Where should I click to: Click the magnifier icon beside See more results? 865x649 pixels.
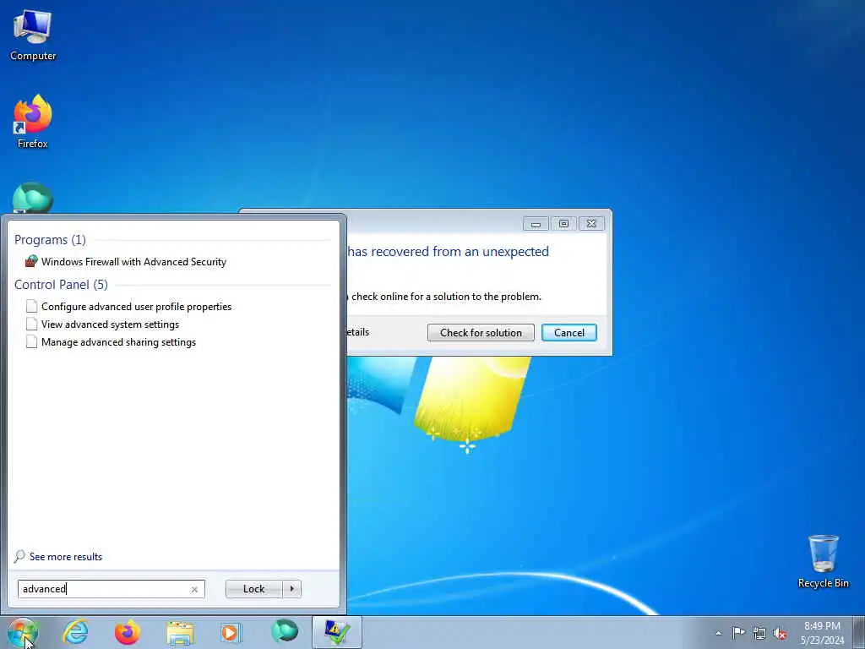coord(19,556)
